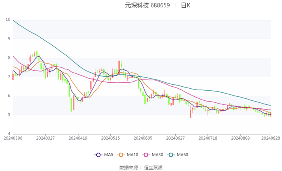Click the chart title 元琛科技 688659
Screen dimensions: 282x171
(147, 5)
